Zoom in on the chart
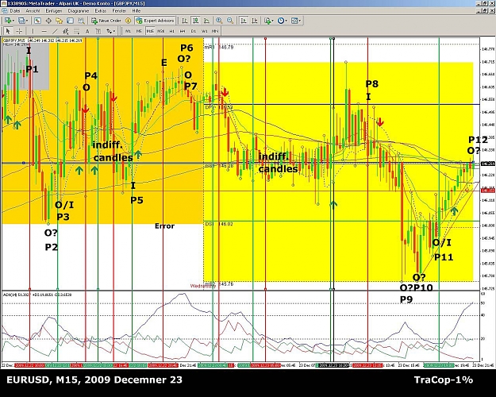 (x=219, y=21)
